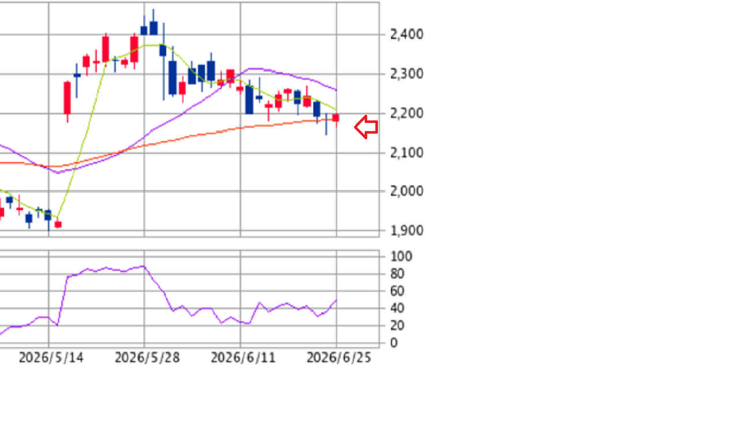This screenshot has height=434, width=739.
Task: Select the 2,000 price axis label
Action: click(x=406, y=191)
